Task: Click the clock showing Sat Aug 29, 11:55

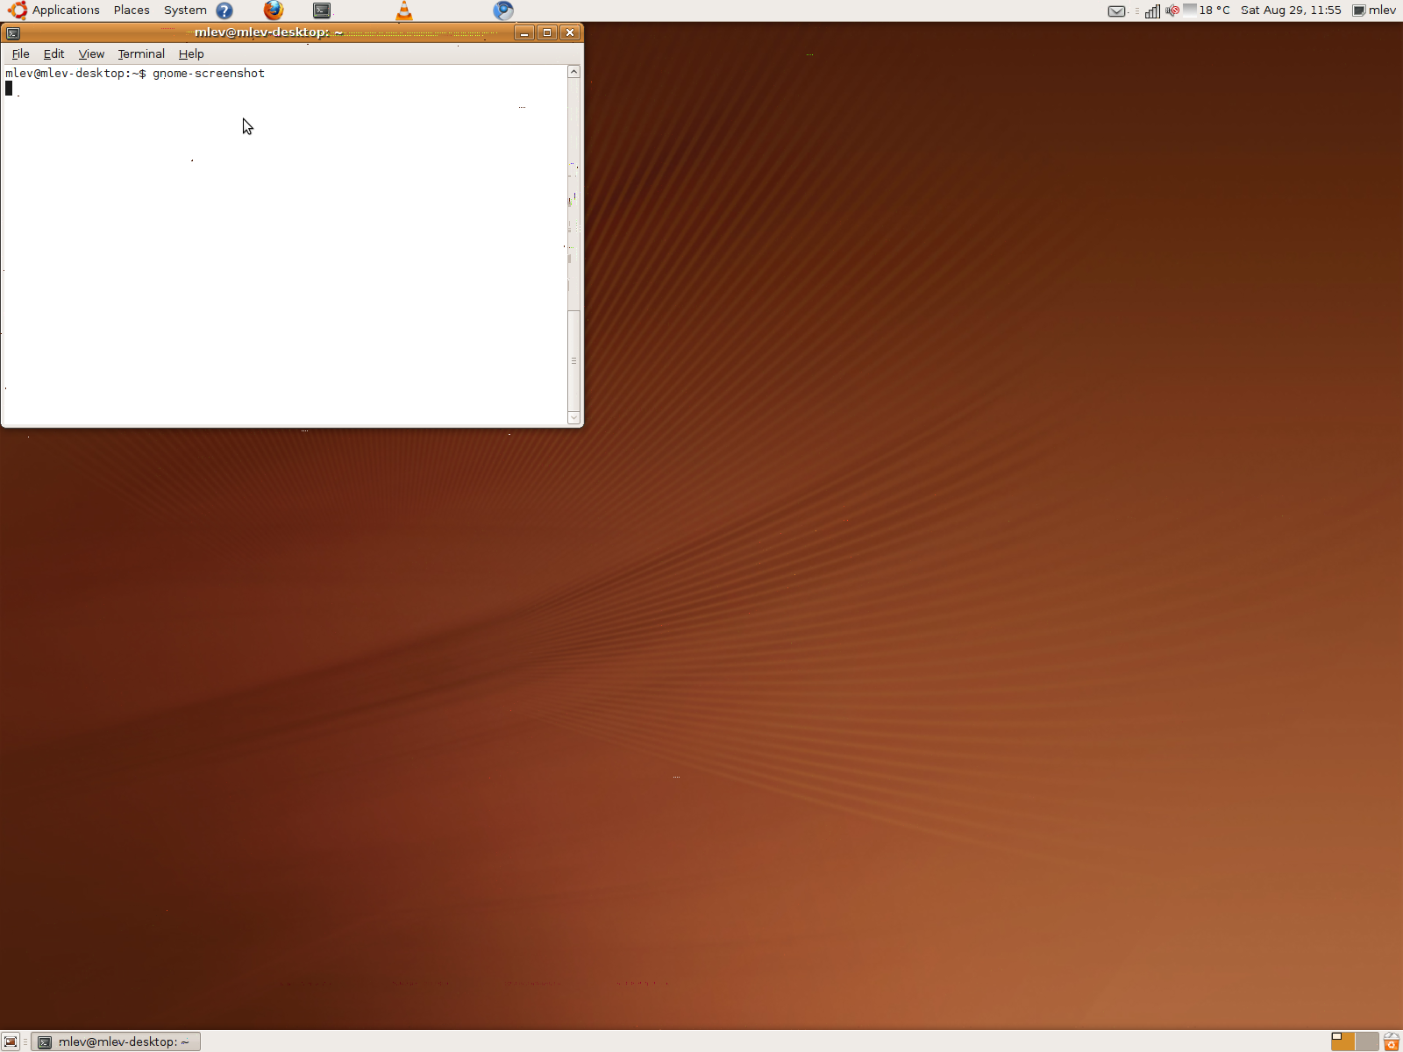Action: pos(1291,11)
